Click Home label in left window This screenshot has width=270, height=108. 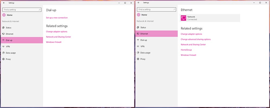[10, 15]
